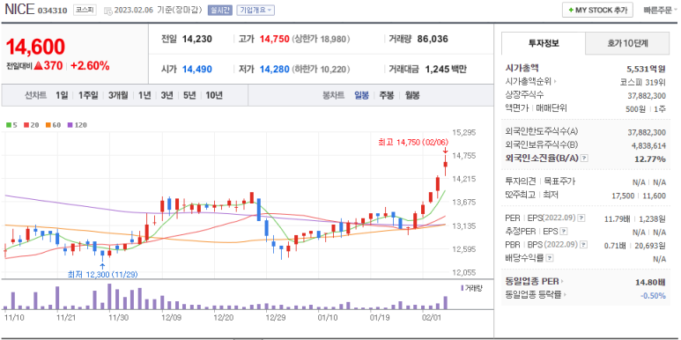Open the 기업개요 dropdown

click(x=255, y=10)
